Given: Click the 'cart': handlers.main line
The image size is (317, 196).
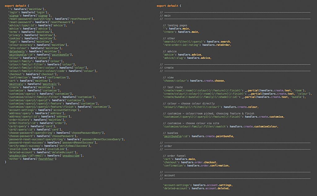Looking at the screenshot, I should click(180, 159).
